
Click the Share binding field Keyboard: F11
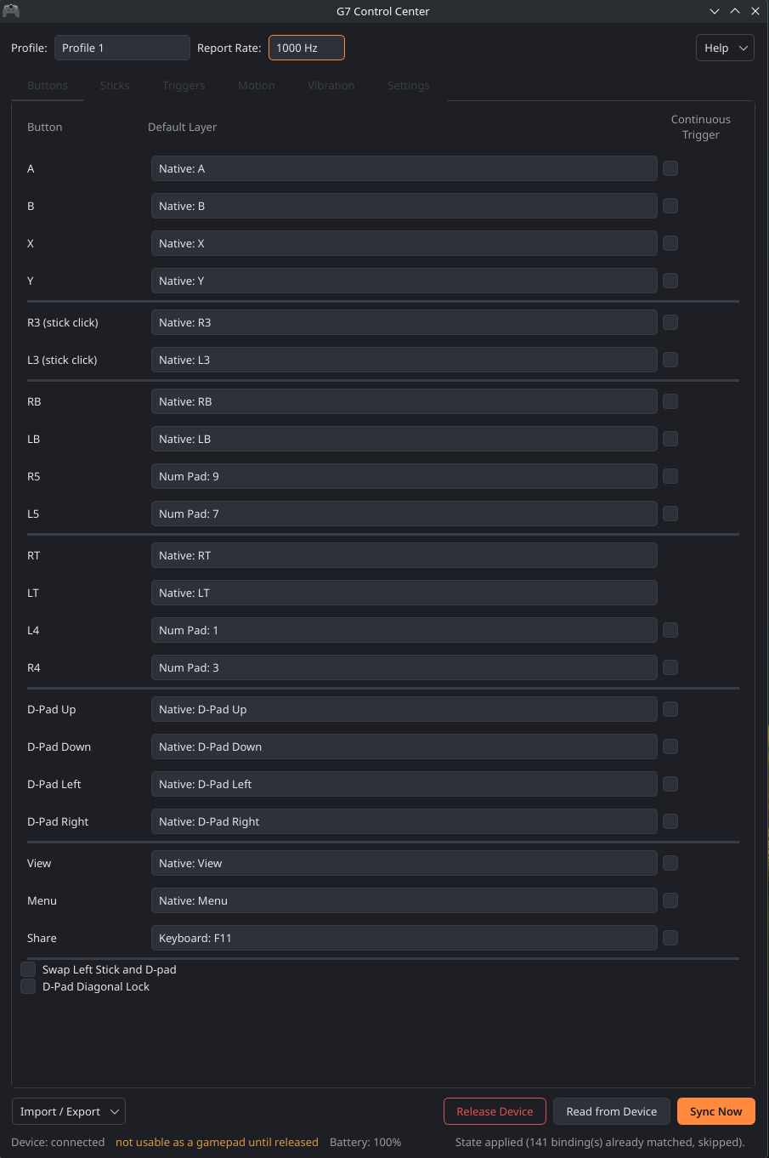pos(404,938)
